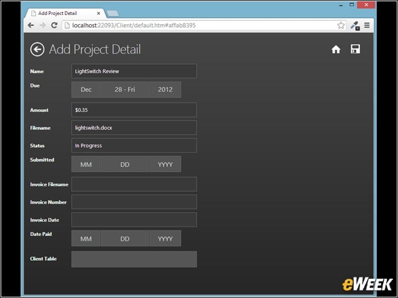The image size is (398, 298).
Task: Focus the Name field with LightSwitch Review
Action: tap(134, 71)
